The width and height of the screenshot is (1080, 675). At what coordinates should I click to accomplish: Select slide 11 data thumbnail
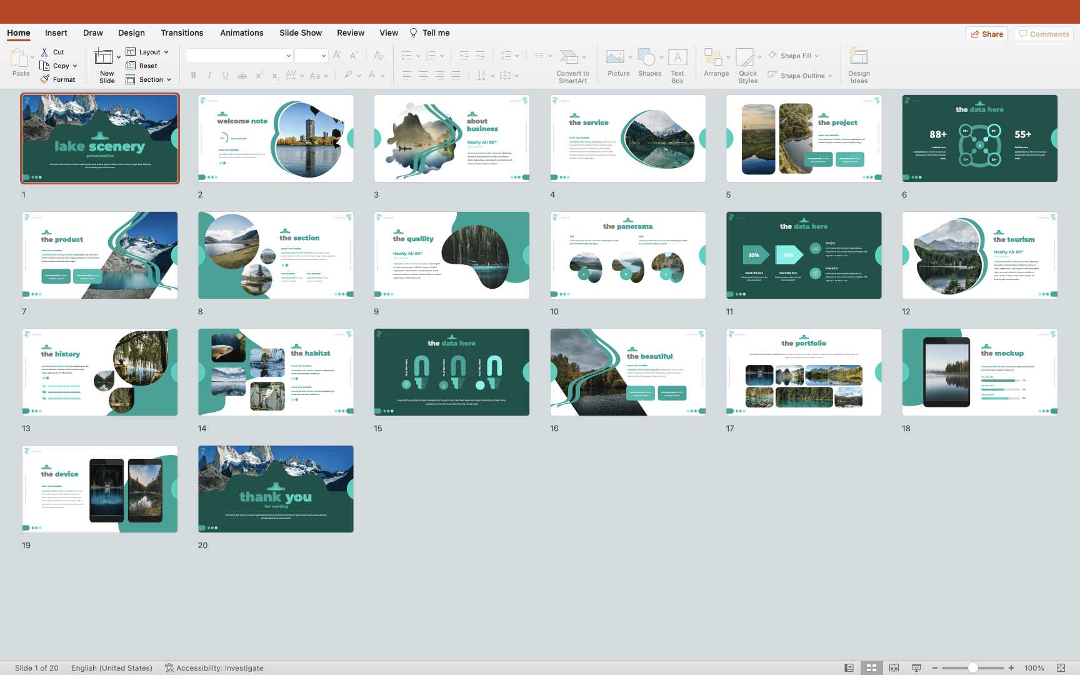804,255
